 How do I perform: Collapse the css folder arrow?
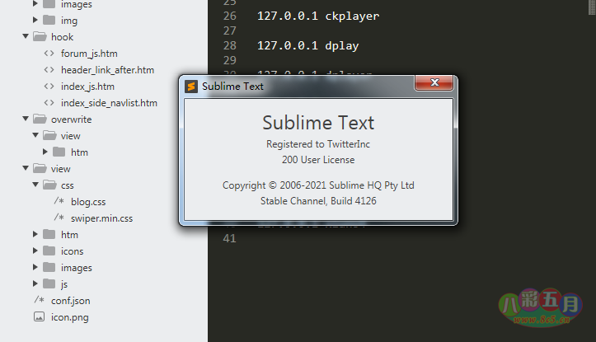tap(35, 185)
